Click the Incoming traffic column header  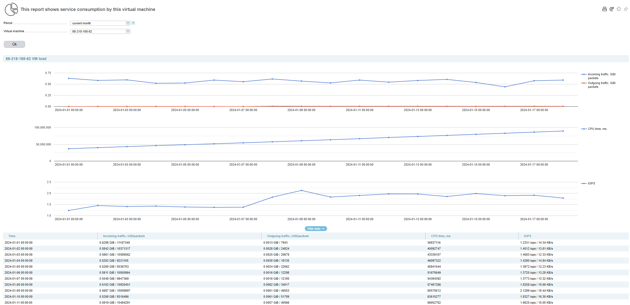click(123, 236)
